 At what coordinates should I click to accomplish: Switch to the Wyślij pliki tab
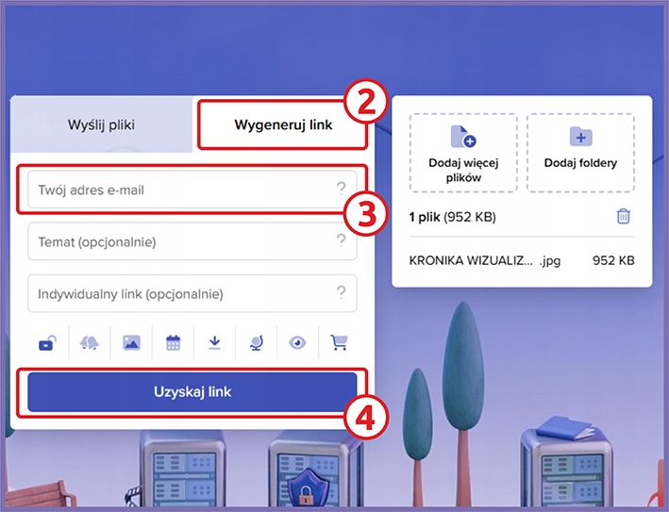[101, 124]
